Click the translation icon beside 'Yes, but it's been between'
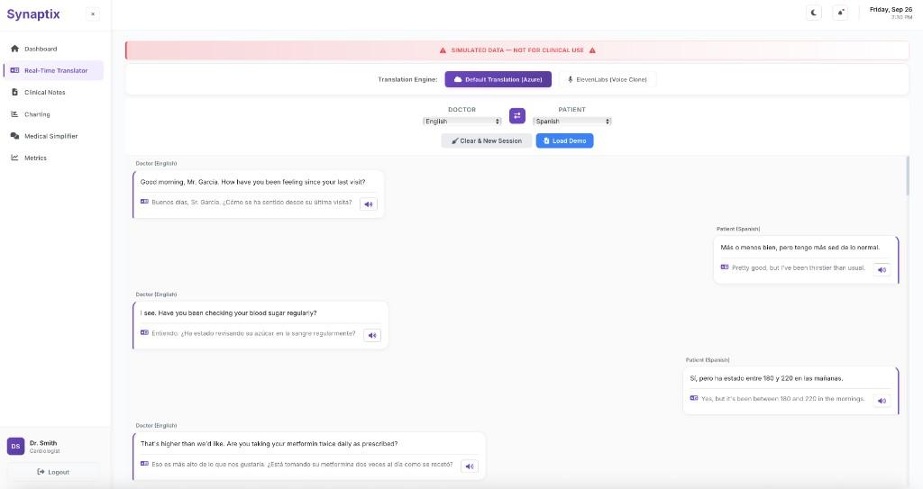The image size is (923, 489). click(x=694, y=398)
